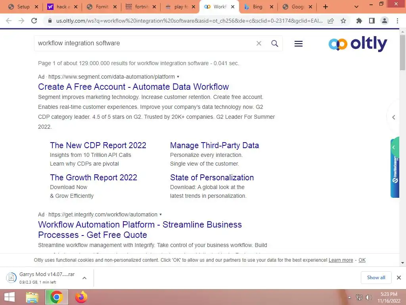This screenshot has height=305, width=406.
Task: Click the get.integrify.com ad URL text
Action: coord(103,214)
